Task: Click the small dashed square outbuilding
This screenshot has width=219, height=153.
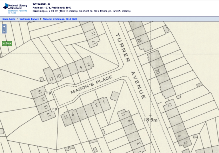Action: pyautogui.click(x=114, y=96)
